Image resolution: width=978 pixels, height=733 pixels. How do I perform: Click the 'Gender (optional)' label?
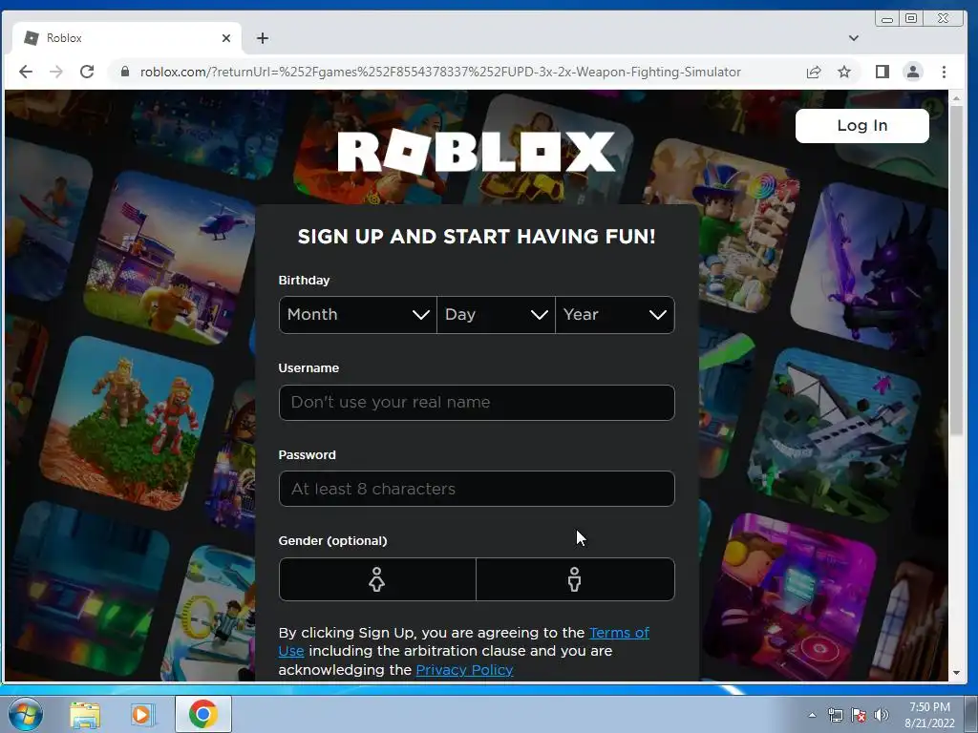tap(332, 541)
